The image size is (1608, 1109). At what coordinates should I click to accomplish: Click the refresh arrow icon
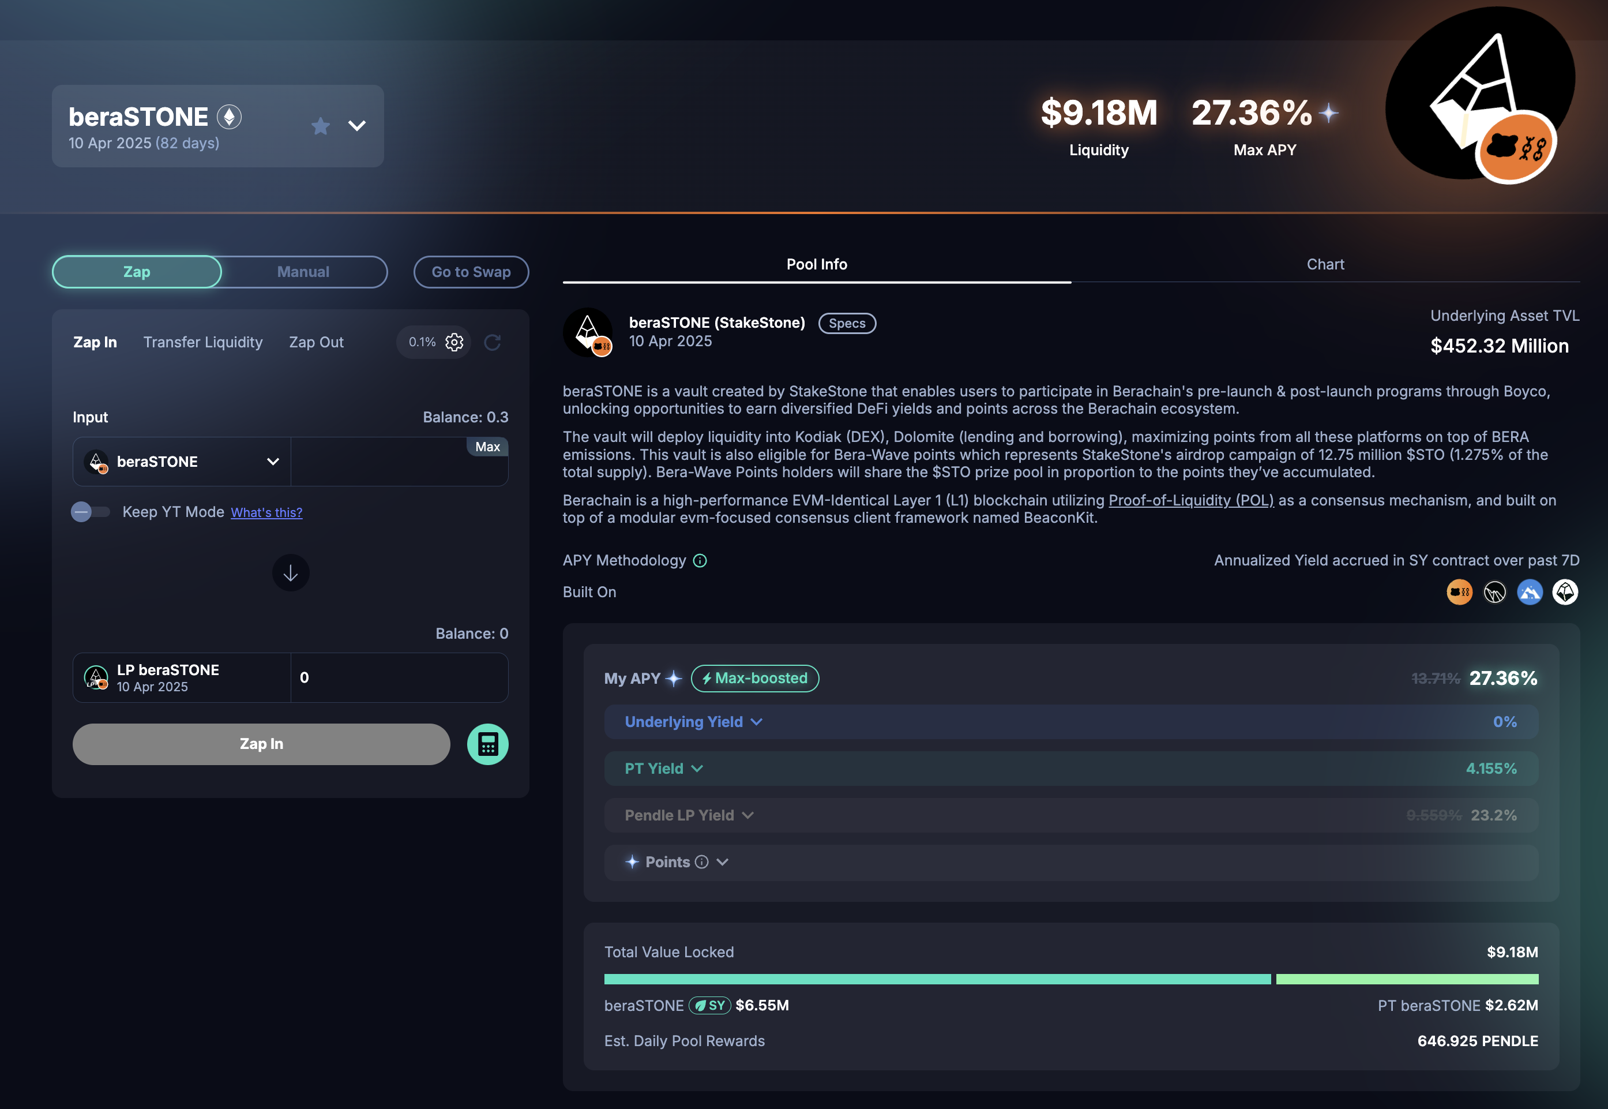493,342
